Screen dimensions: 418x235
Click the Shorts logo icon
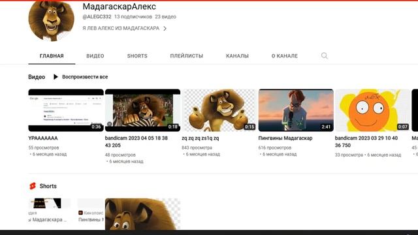click(x=33, y=186)
